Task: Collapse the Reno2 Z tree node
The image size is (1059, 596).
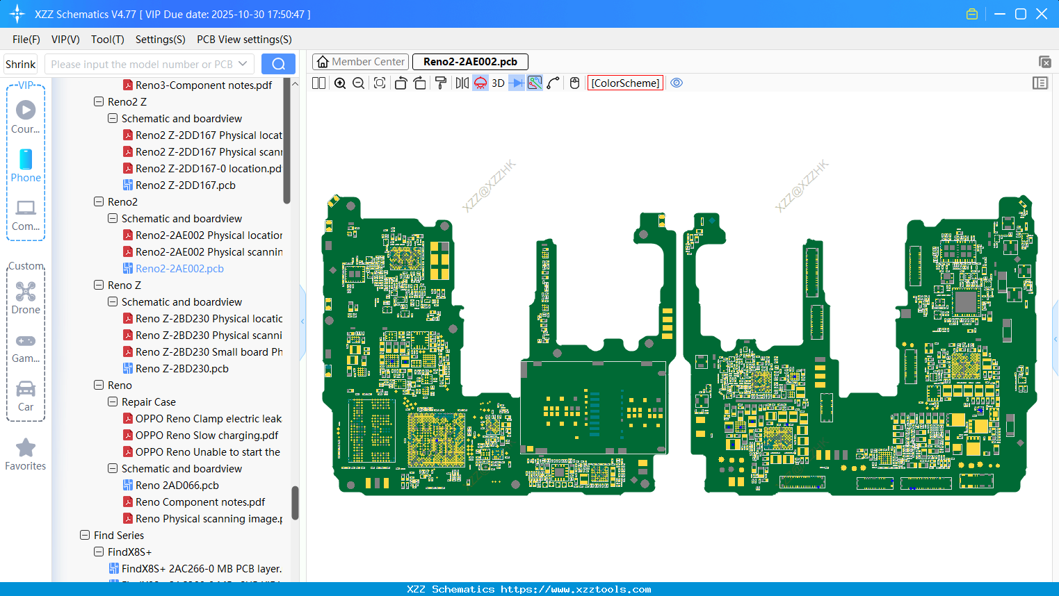Action: click(99, 102)
